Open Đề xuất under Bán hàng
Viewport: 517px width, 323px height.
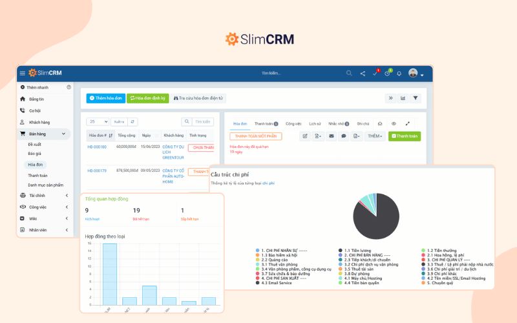[35, 144]
